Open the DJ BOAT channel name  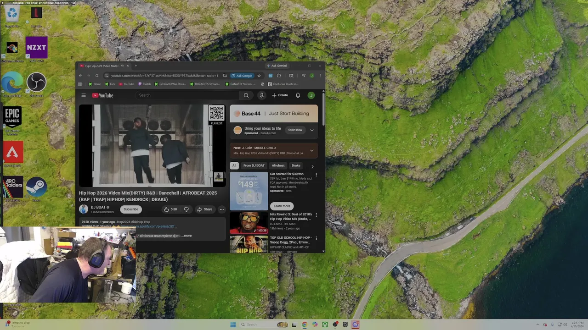pyautogui.click(x=98, y=207)
